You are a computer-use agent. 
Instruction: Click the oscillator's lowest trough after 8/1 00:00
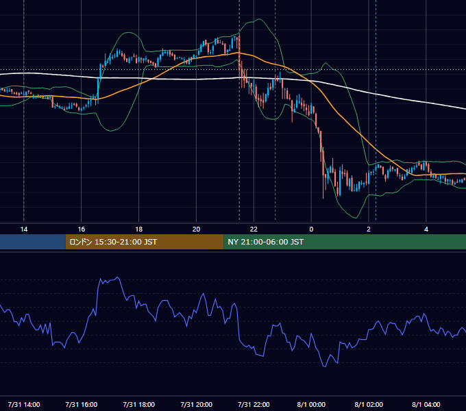[x=324, y=366]
